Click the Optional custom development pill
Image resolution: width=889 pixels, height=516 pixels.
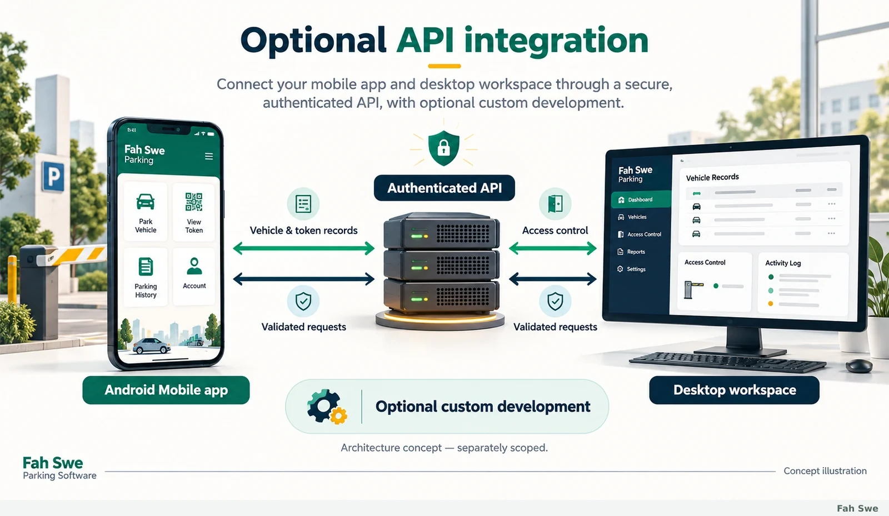447,407
